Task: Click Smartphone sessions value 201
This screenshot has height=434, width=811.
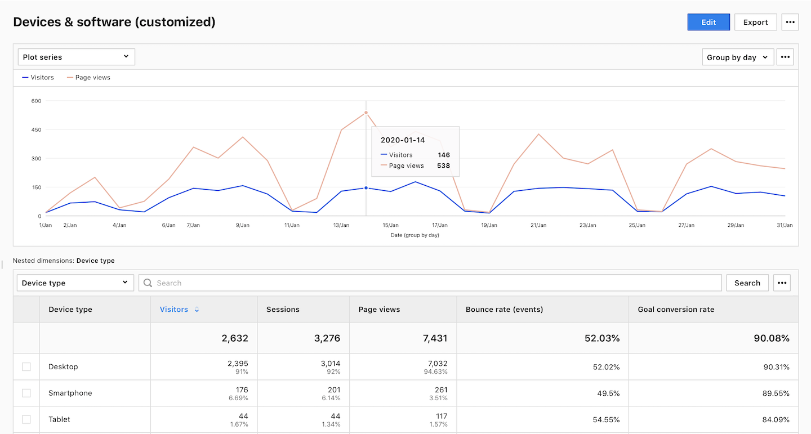Action: [x=334, y=390]
